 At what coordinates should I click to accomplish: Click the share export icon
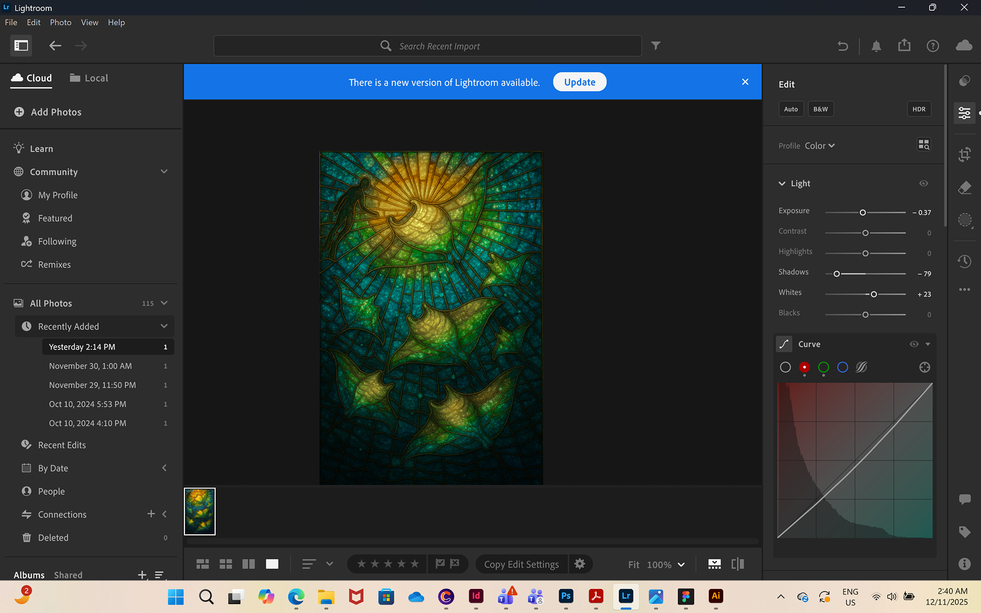pyautogui.click(x=904, y=45)
